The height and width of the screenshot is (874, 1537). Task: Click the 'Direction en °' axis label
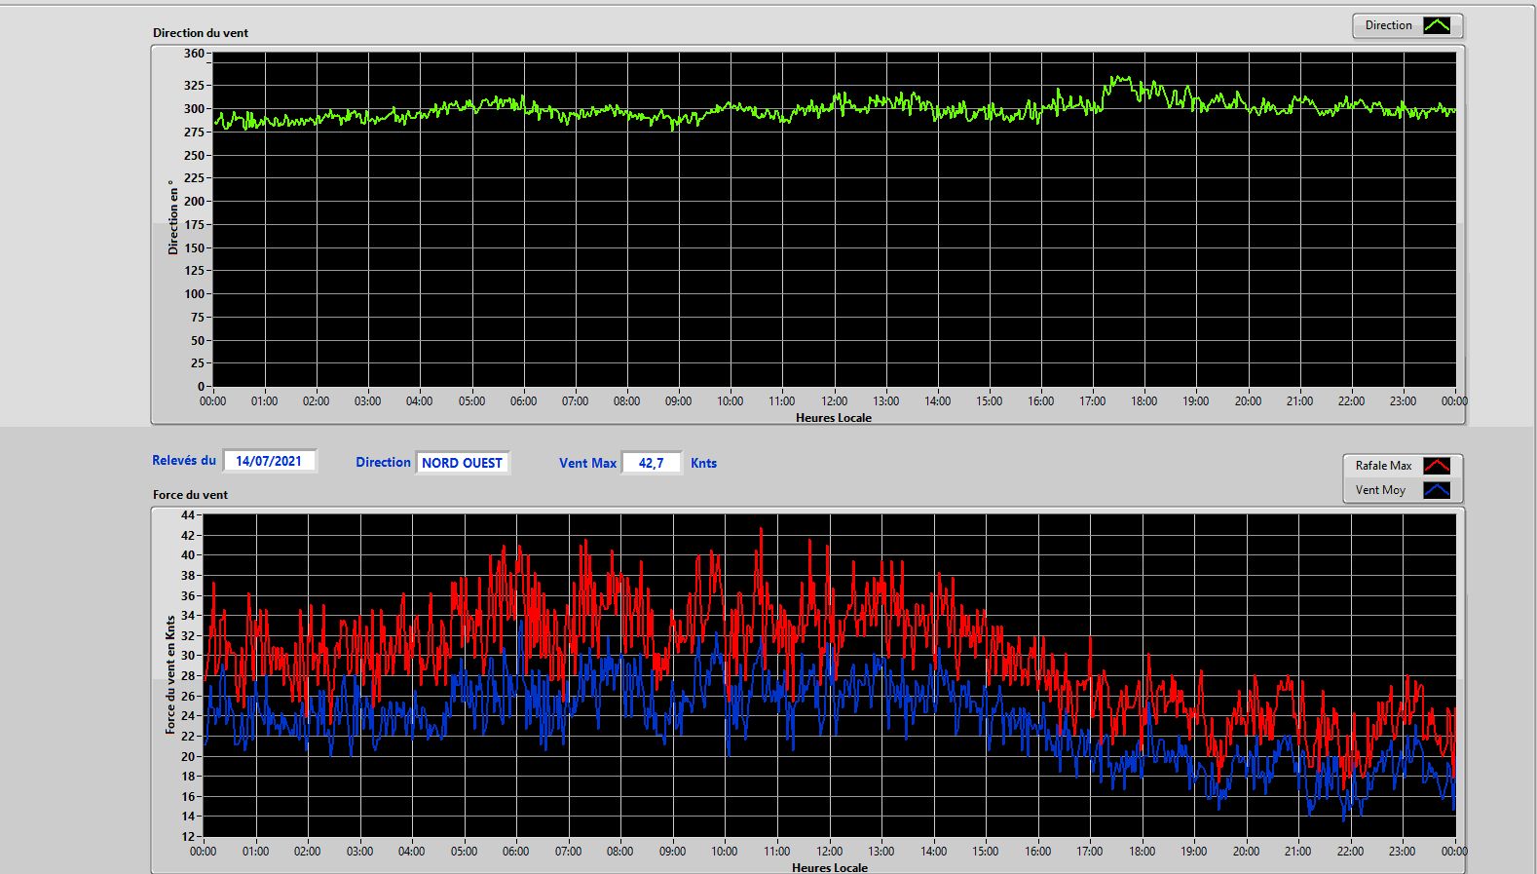172,217
